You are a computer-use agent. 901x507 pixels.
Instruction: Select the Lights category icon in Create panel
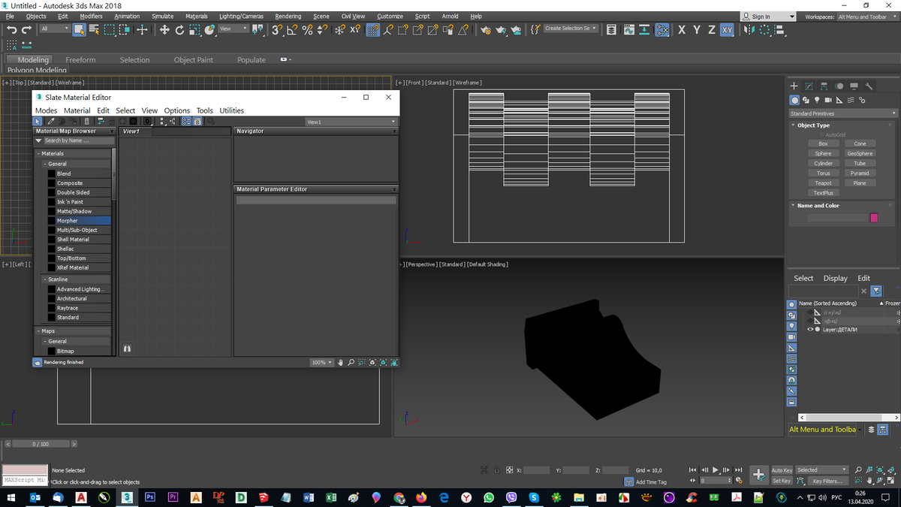tap(816, 100)
